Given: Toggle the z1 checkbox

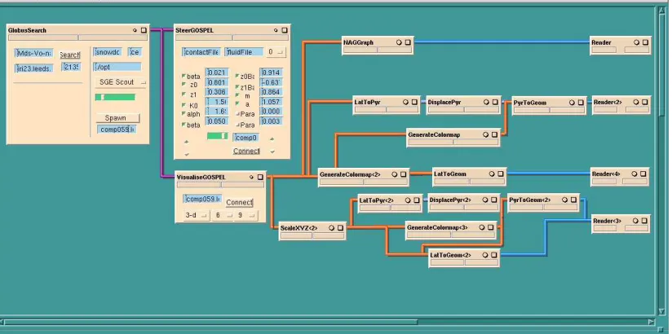Looking at the screenshot, I should [x=183, y=94].
